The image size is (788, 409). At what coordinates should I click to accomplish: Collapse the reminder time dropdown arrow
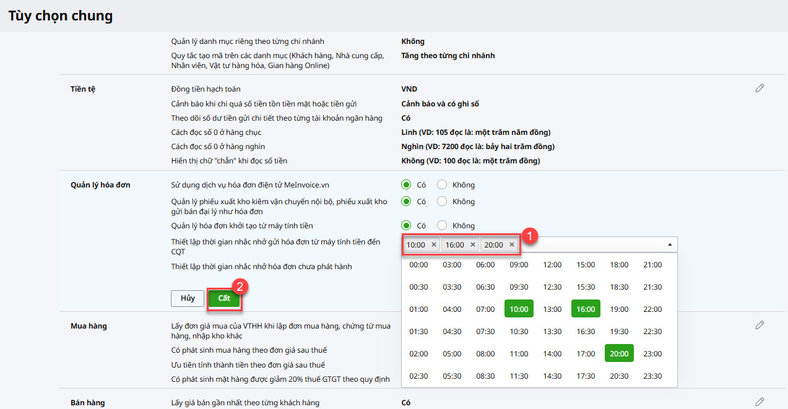(x=670, y=244)
